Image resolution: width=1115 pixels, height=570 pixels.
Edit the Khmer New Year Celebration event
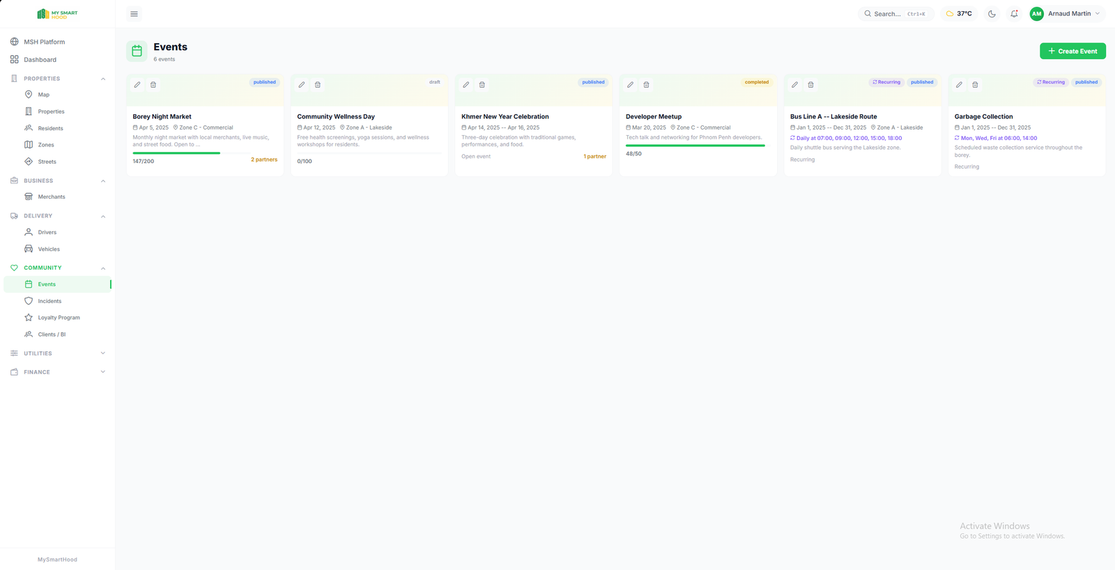pos(466,85)
